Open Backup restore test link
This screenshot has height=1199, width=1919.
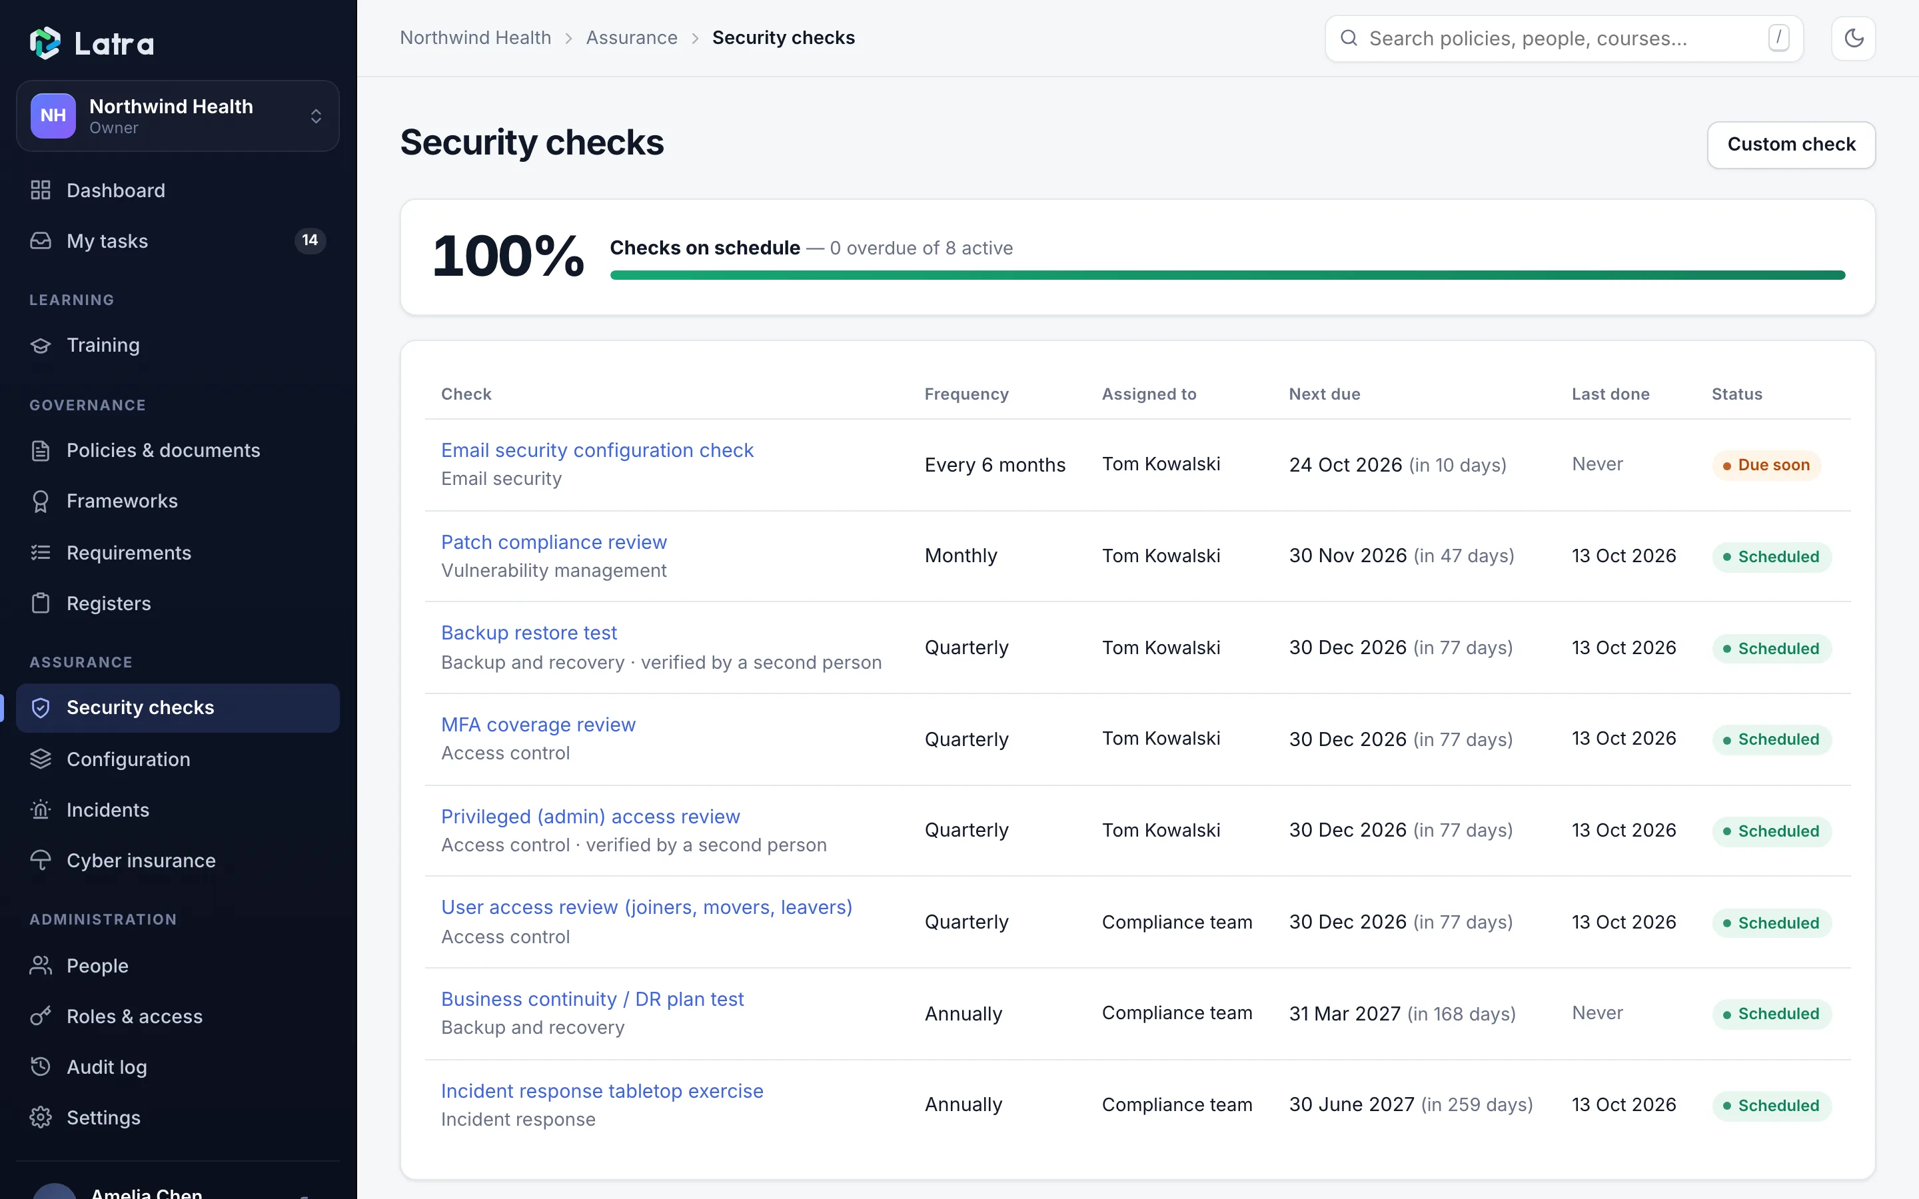(x=529, y=633)
